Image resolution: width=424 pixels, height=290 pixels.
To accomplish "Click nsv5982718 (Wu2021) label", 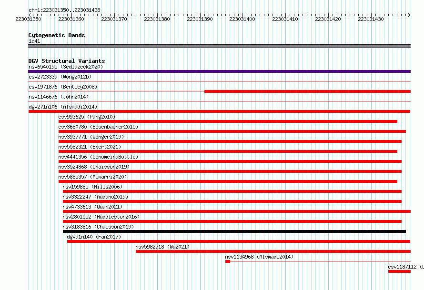I will point(162,247).
